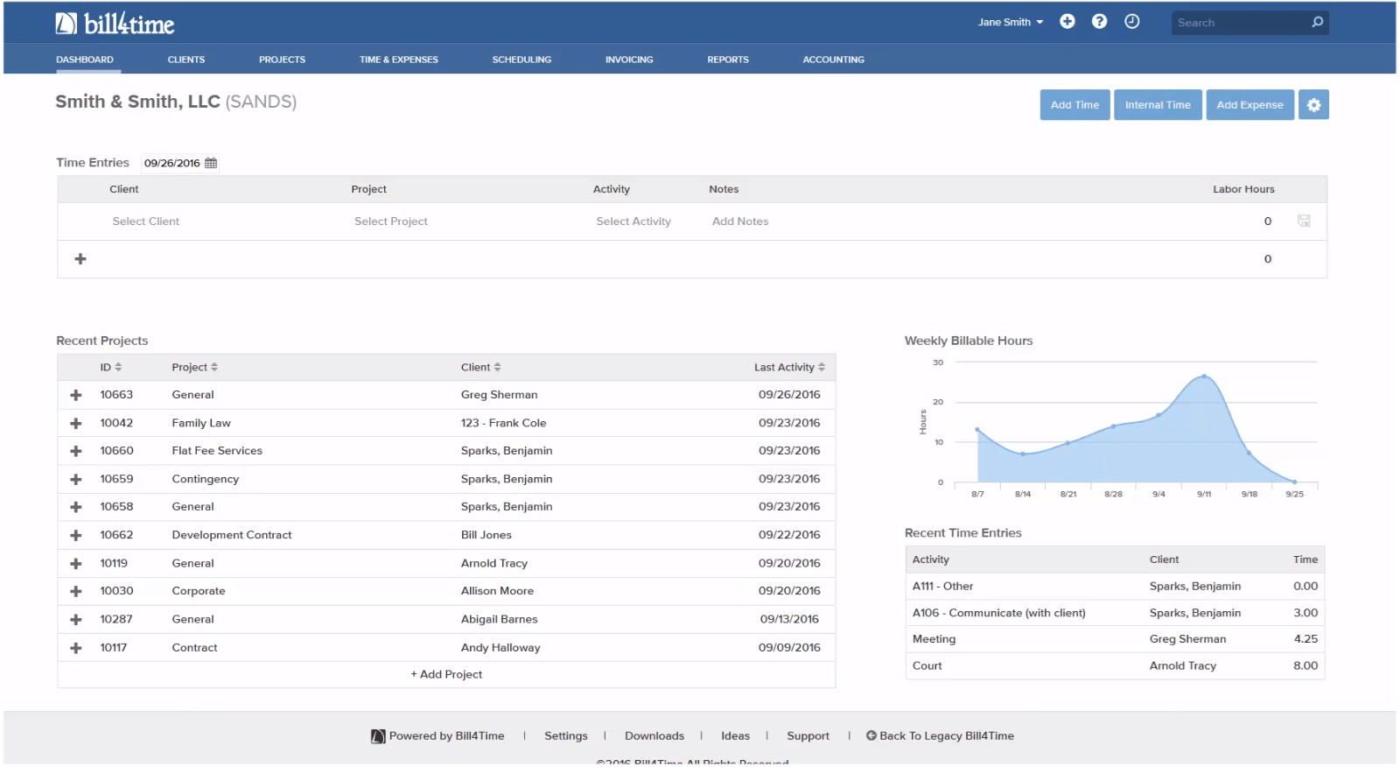The image size is (1400, 767).
Task: Open the Select Activity dropdown
Action: [633, 222]
